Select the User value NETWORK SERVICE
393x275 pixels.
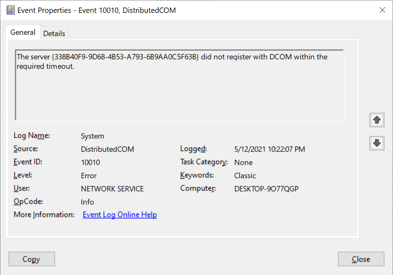click(x=112, y=189)
